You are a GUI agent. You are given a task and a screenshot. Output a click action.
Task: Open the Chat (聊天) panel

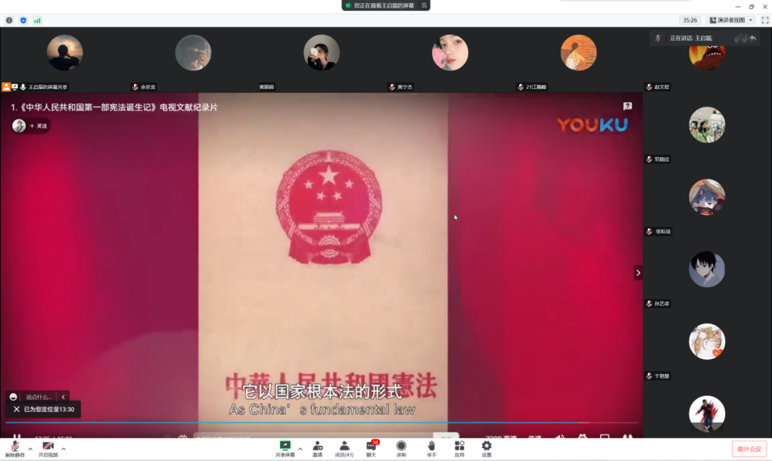click(x=371, y=448)
